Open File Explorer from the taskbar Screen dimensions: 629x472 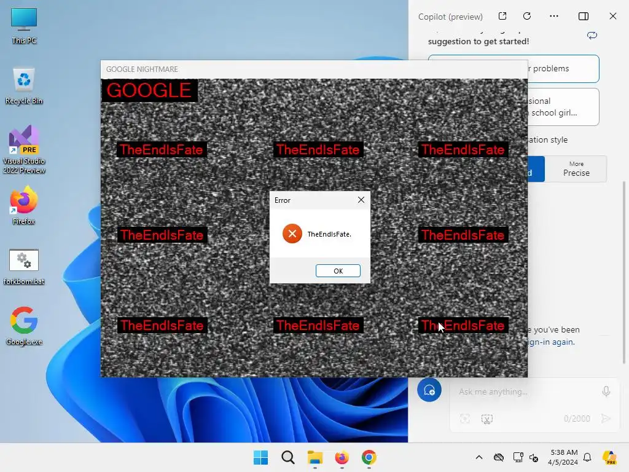(315, 457)
